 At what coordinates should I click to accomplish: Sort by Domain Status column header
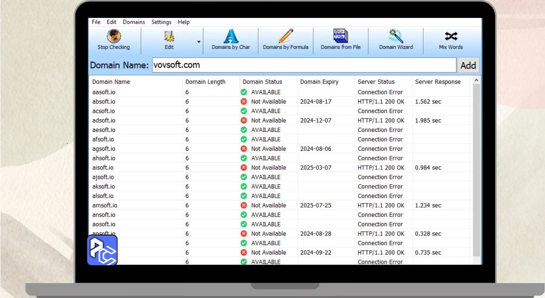[262, 82]
